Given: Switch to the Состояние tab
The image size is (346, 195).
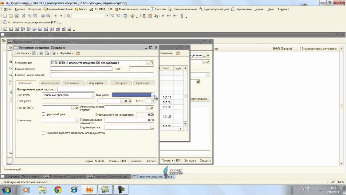Looking at the screenshot, I should [74, 83].
